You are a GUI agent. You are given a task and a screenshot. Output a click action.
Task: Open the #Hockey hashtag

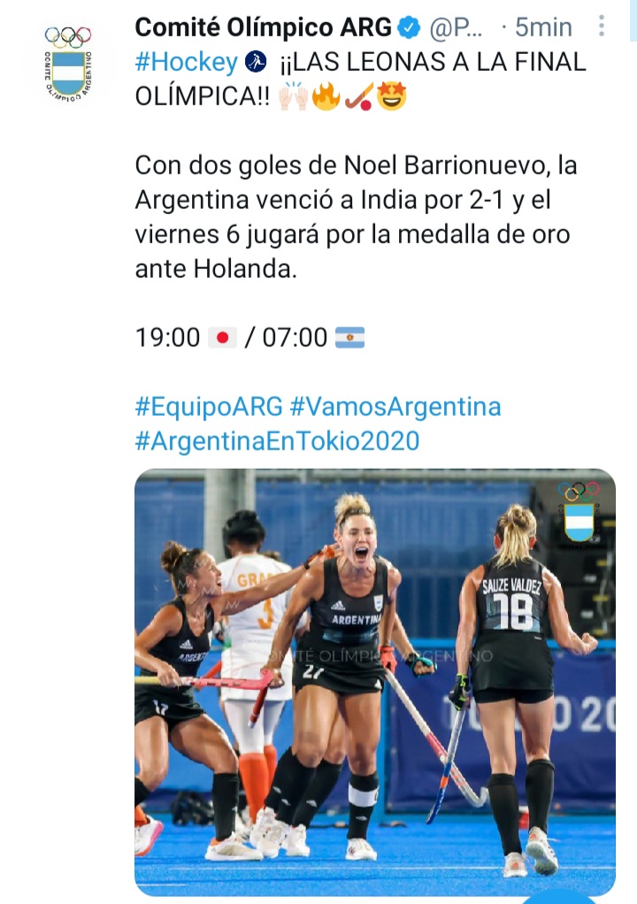point(186,62)
